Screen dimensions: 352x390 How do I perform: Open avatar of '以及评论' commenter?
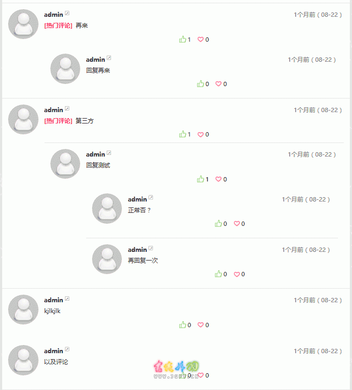pos(23,360)
